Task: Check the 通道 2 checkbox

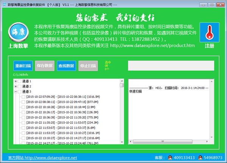Action: (x=20, y=86)
